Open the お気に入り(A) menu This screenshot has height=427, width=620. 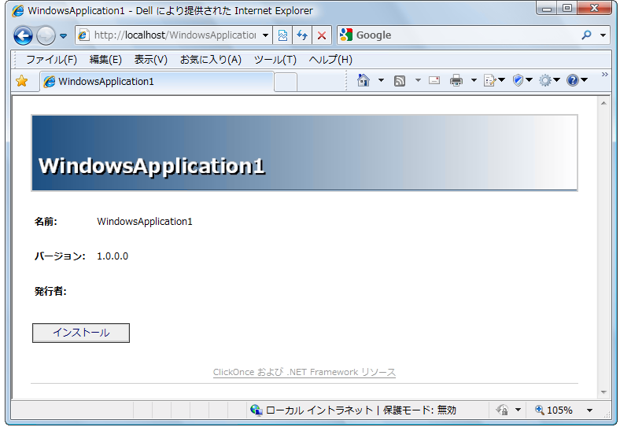click(x=211, y=60)
